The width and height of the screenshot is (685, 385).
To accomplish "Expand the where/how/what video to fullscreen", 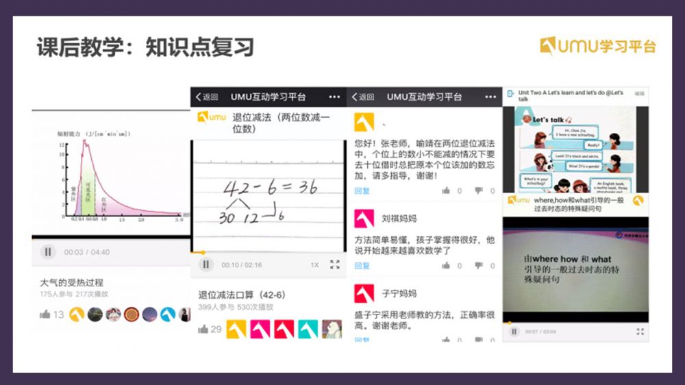I will [640, 332].
